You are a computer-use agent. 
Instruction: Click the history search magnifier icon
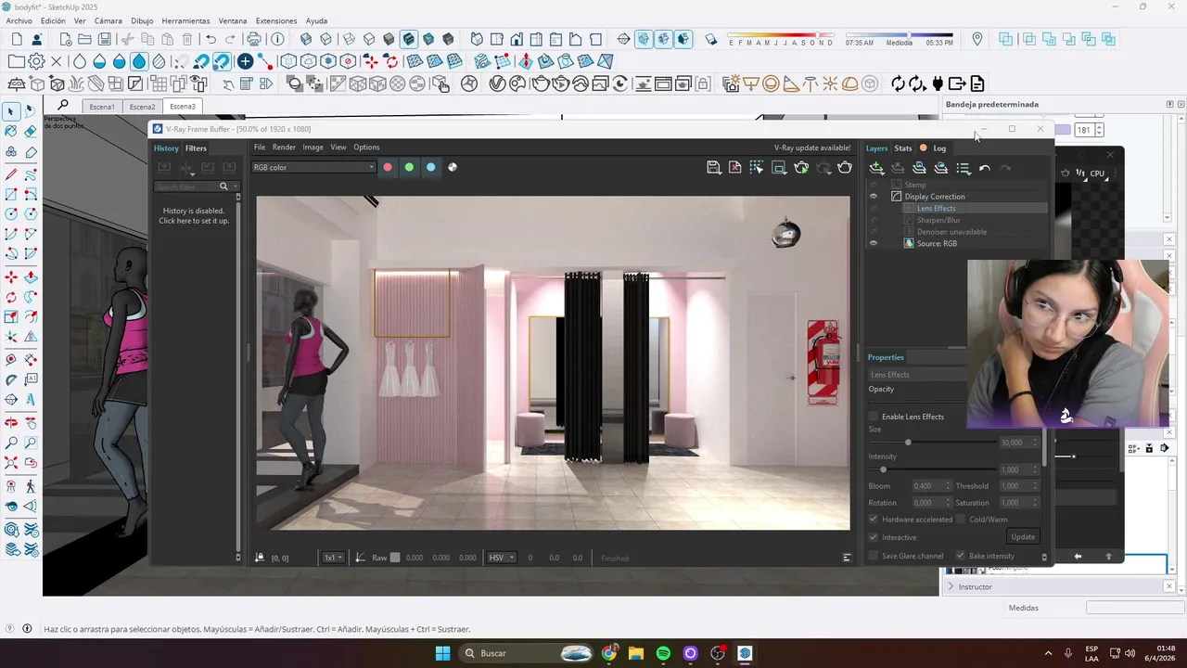click(223, 186)
